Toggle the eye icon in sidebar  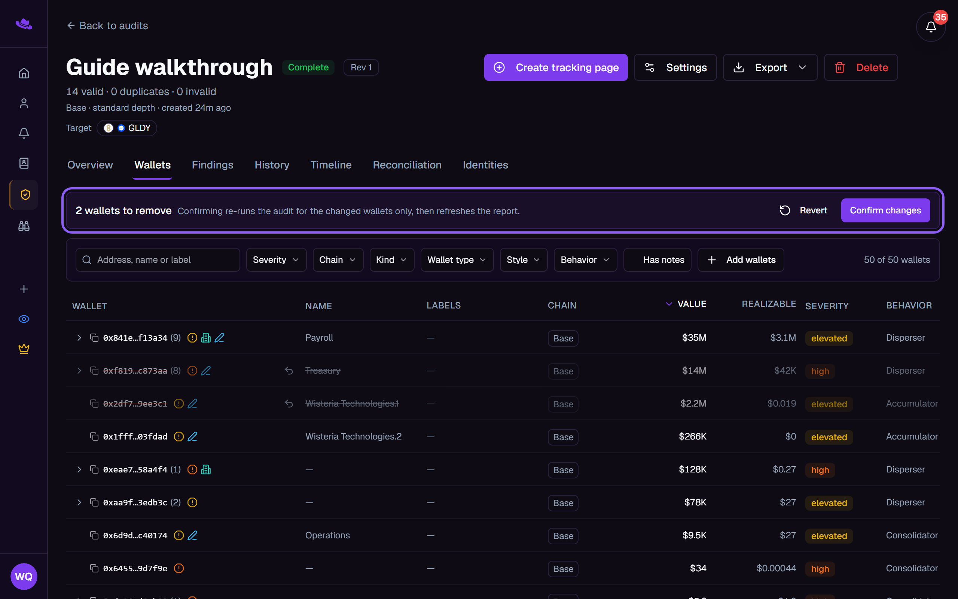[x=24, y=319]
